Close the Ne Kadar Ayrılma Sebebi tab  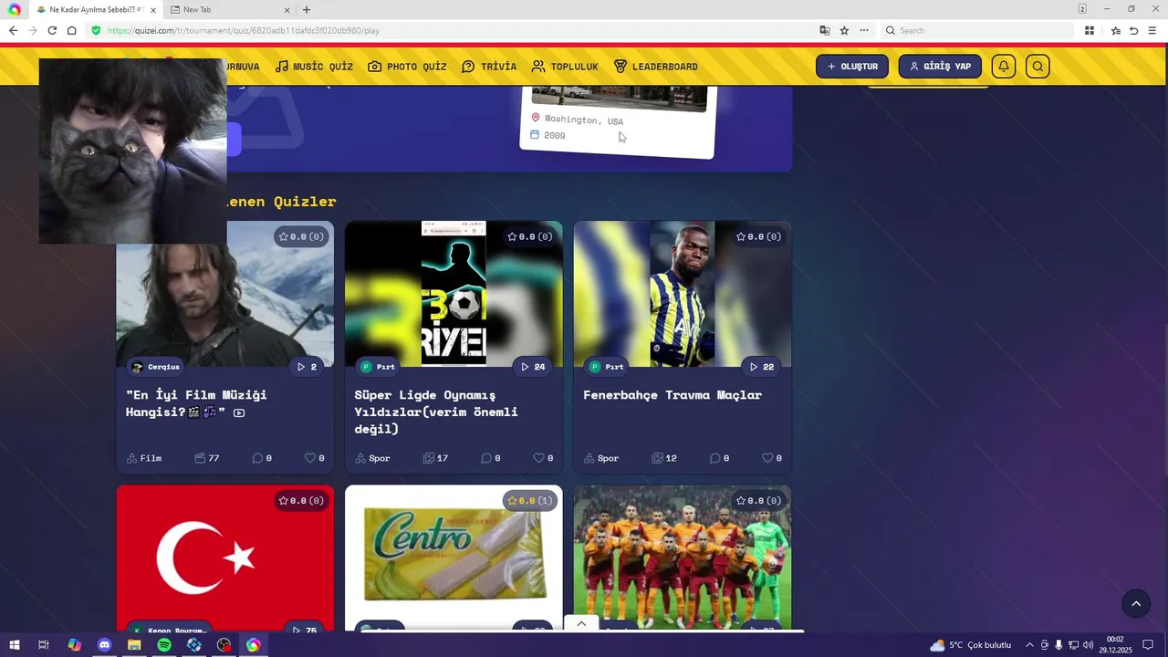(152, 10)
